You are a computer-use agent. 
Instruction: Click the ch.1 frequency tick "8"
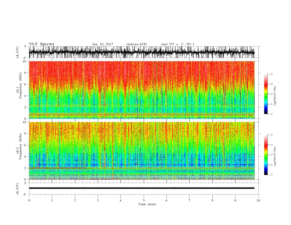point(25,73)
